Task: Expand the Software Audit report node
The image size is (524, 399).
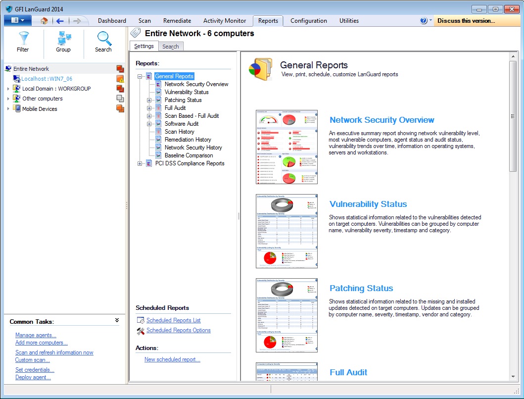Action: [149, 124]
